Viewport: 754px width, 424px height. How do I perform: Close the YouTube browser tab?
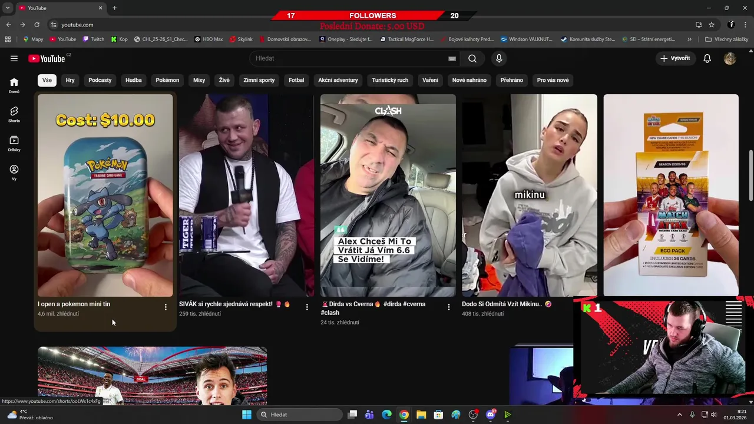pos(100,8)
